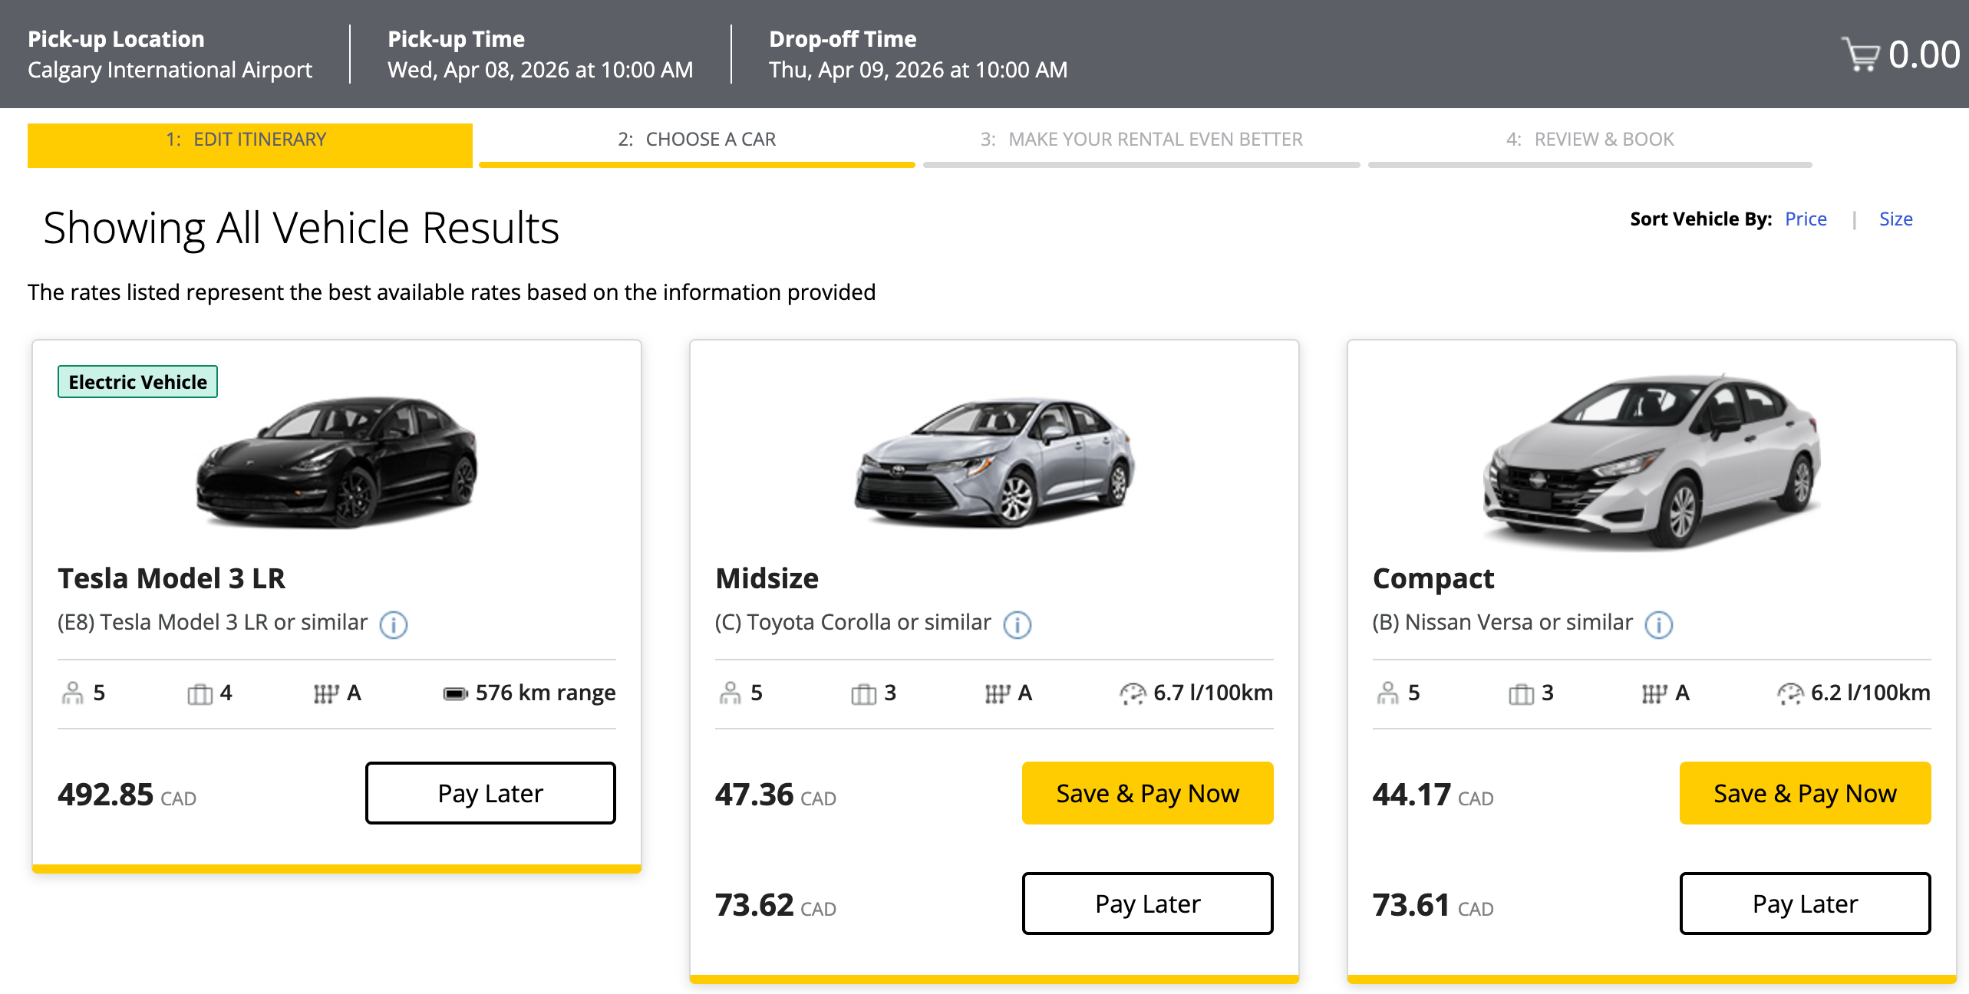Viewport: 1969px width, 994px height.
Task: Click the Electric Vehicle badge
Action: [x=137, y=381]
